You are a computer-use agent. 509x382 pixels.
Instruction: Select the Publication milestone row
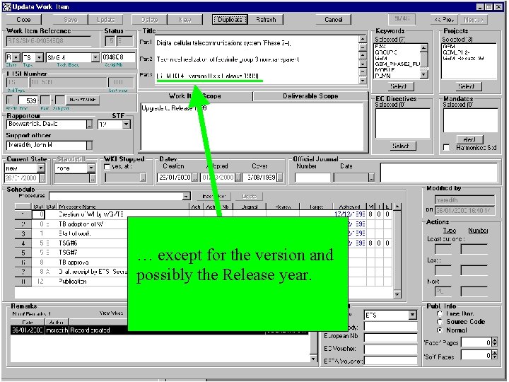coord(73,282)
